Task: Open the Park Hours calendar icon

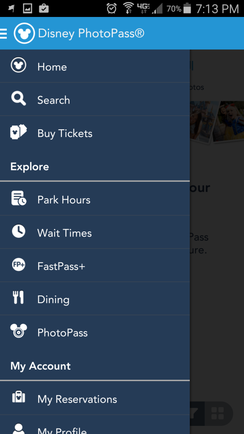Action: click(19, 198)
